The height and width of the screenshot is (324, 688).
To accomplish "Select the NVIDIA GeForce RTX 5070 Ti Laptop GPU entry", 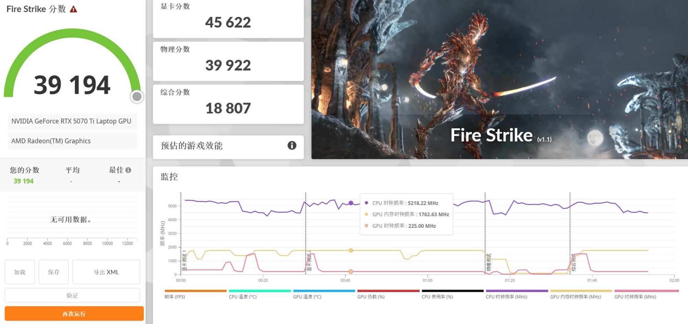I will (x=72, y=121).
